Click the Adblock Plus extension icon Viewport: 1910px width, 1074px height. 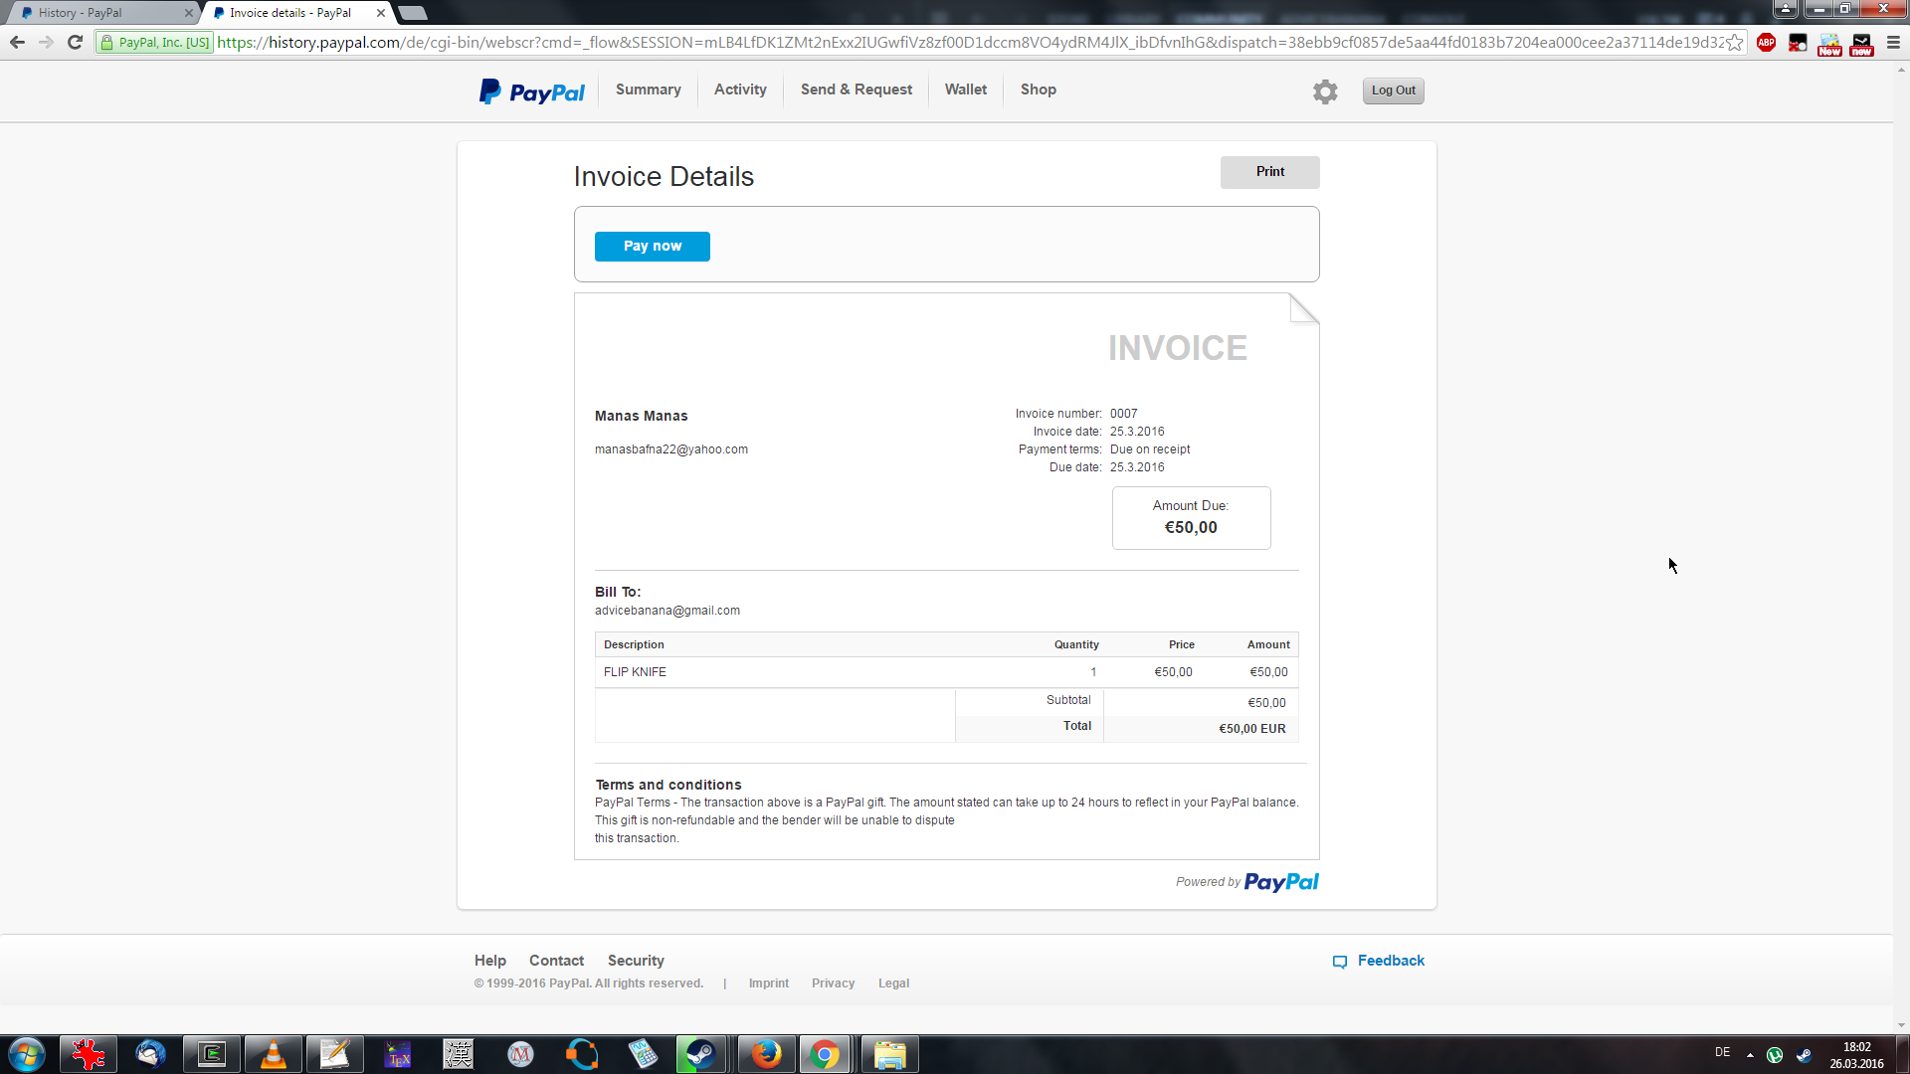tap(1766, 42)
